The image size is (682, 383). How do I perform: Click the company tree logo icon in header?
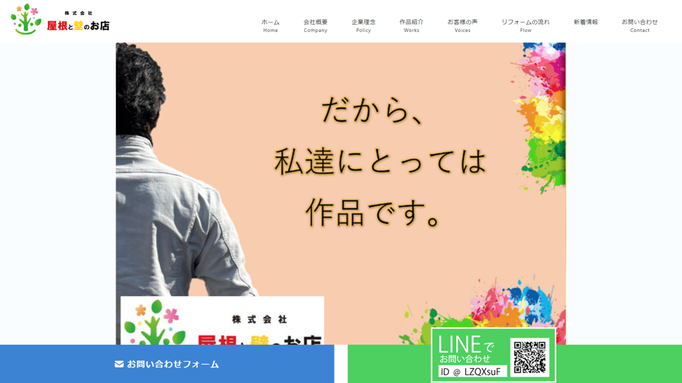point(26,19)
